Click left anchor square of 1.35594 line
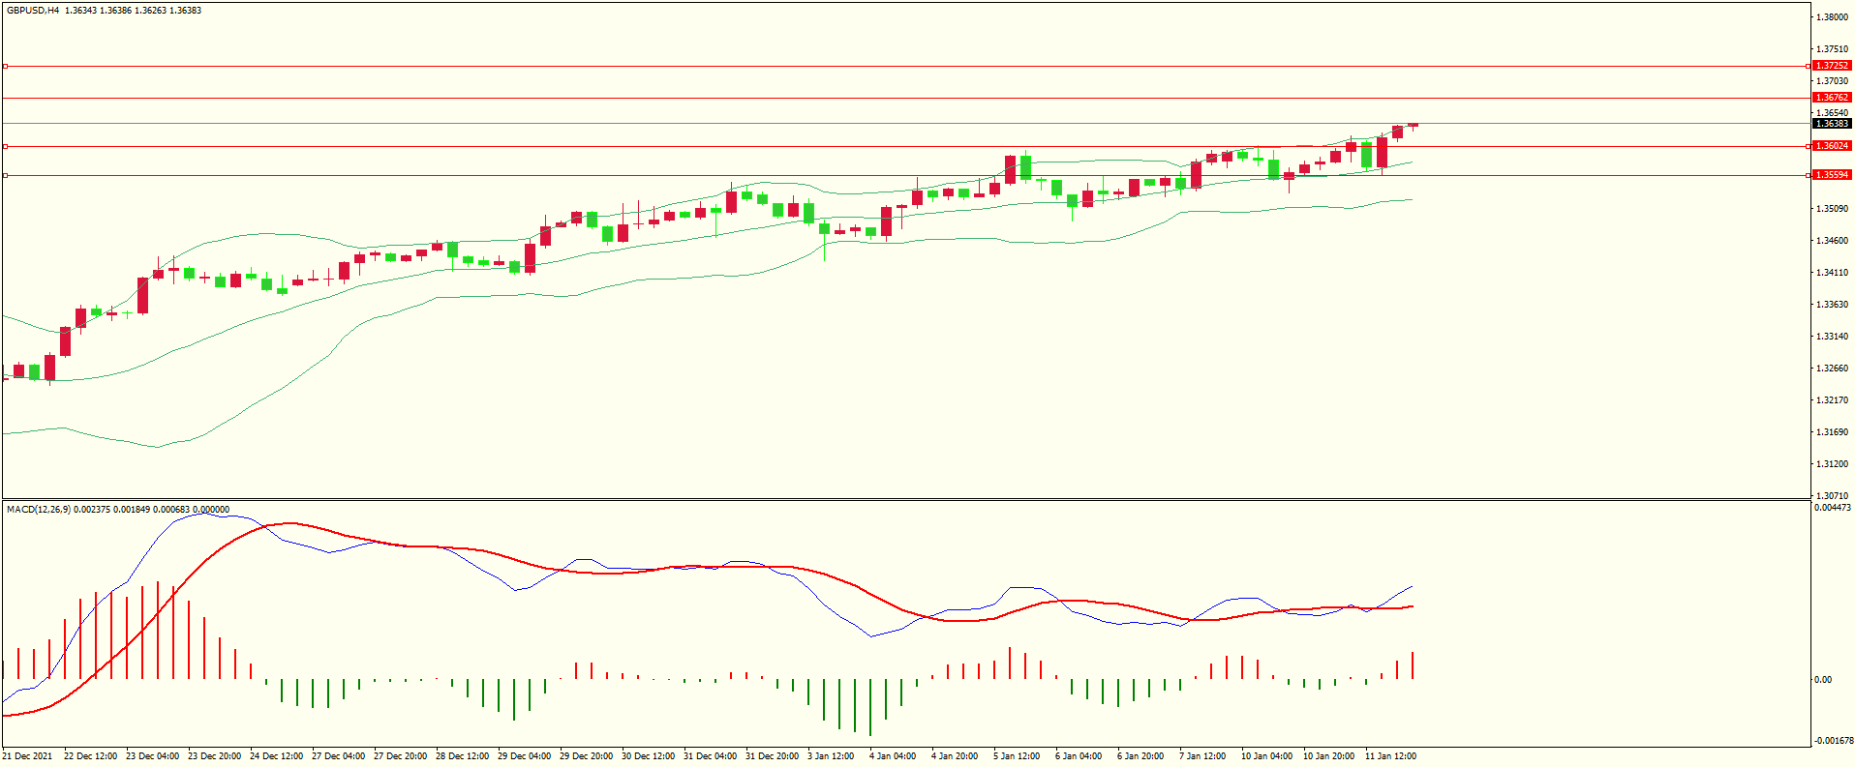 [x=5, y=175]
